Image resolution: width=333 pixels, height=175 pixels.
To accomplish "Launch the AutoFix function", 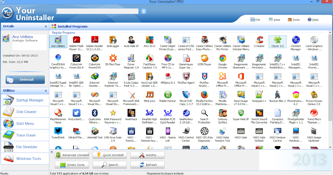I will point(147,155).
